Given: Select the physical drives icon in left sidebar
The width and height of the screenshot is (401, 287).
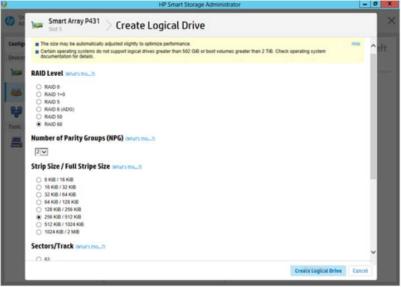Looking at the screenshot, I should tap(16, 112).
